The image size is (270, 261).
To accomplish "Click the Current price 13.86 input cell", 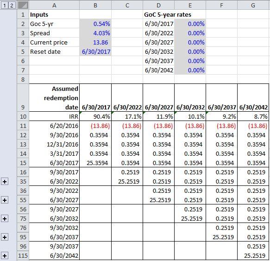I will [95, 42].
